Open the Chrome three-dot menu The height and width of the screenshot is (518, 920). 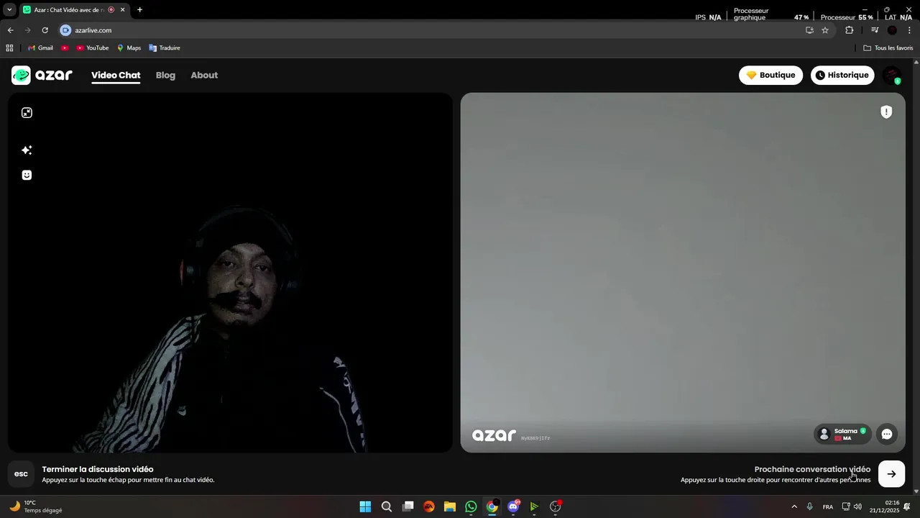coord(909,30)
